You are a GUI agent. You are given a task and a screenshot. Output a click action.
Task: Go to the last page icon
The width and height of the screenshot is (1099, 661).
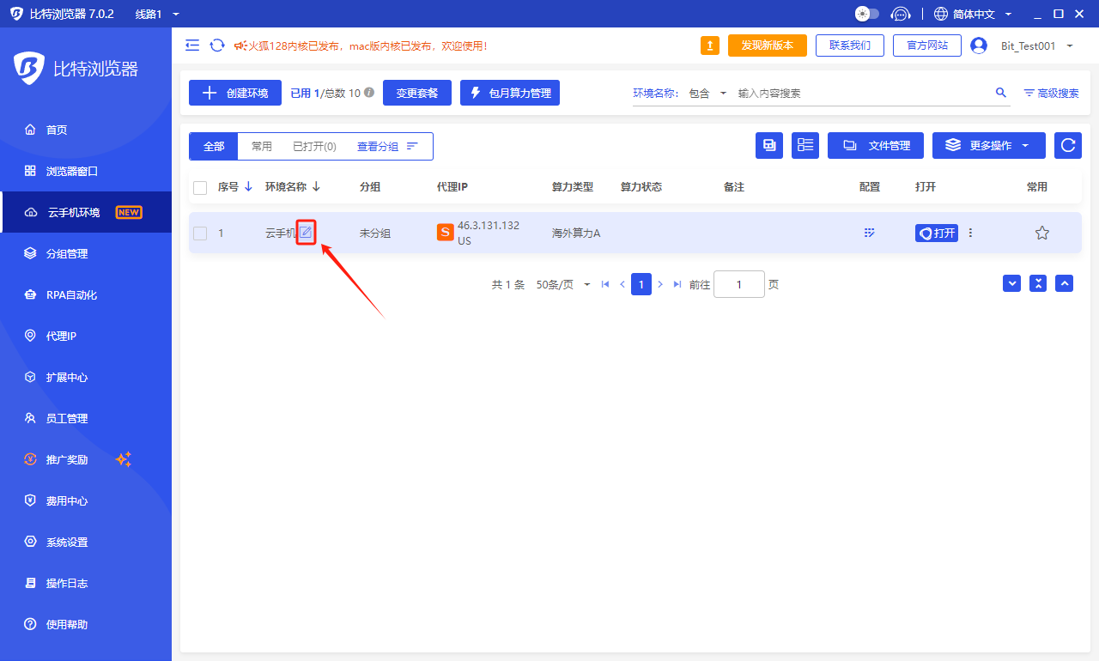677,284
